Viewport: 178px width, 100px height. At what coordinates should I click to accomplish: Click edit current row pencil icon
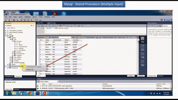[x=77, y=37]
